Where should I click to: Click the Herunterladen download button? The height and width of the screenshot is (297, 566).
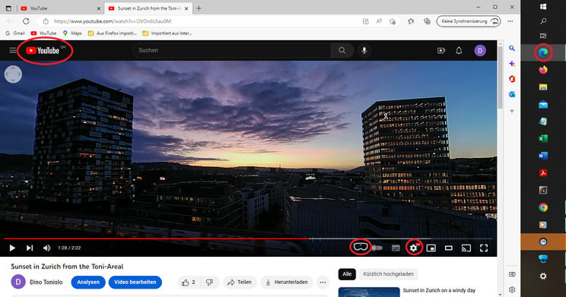click(287, 283)
